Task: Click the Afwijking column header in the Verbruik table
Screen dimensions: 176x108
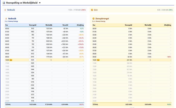Action: click(80, 25)
